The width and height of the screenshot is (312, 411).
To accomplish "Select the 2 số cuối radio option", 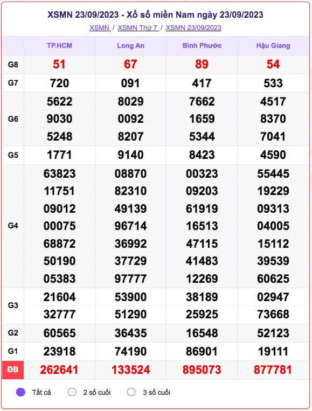I will coord(72,392).
